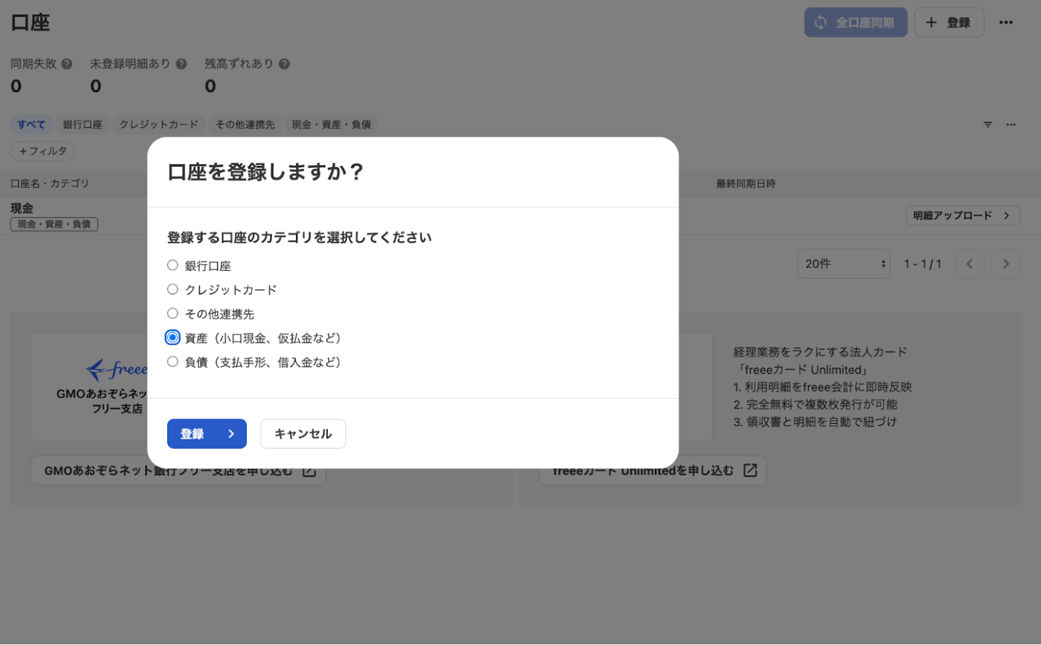The width and height of the screenshot is (1041, 645).
Task: Click the 最終同期日時 column header
Action: [x=746, y=184]
